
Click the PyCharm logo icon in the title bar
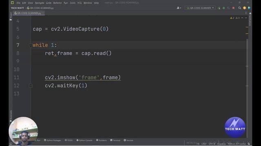click(12, 3)
